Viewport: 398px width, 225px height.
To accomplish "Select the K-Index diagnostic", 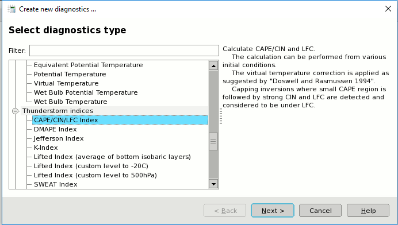I will 46,148.
